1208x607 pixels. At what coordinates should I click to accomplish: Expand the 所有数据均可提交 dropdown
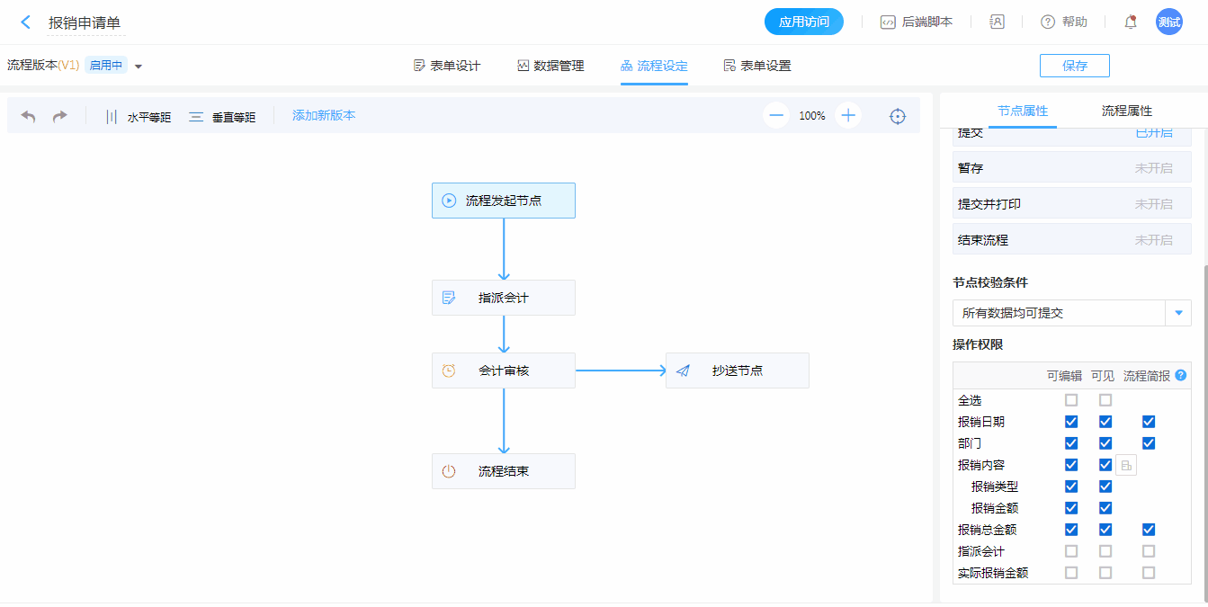click(1178, 313)
